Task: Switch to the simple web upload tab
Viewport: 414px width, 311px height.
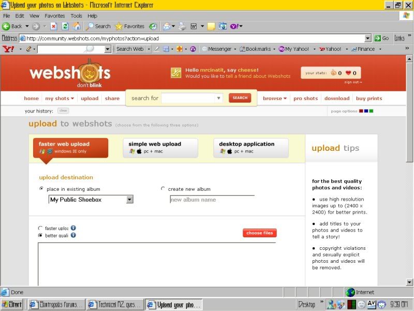Action: tap(160, 147)
